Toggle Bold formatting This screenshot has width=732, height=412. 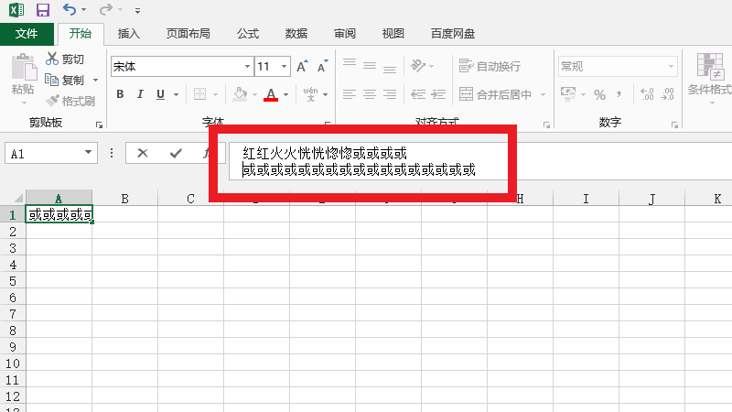point(120,94)
